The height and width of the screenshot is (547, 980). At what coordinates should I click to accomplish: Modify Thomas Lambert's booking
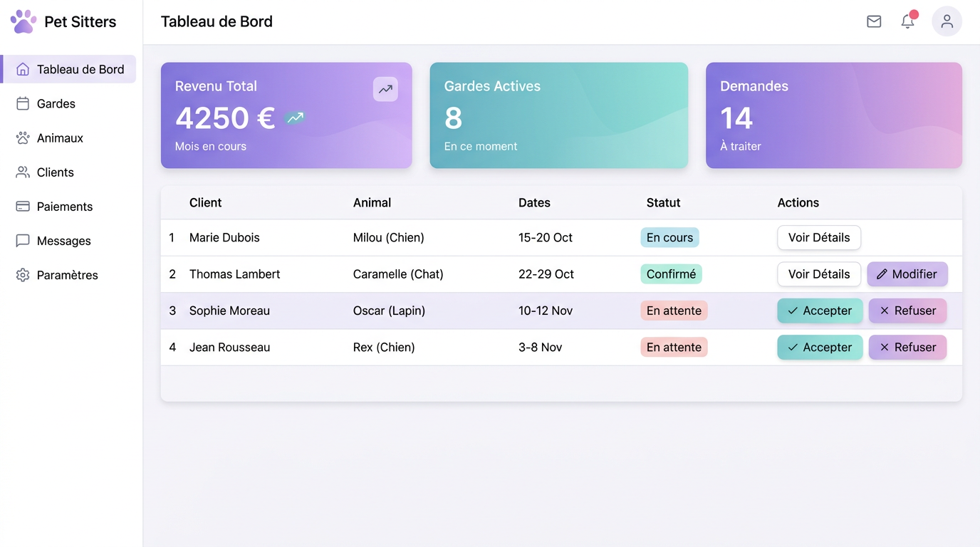pyautogui.click(x=907, y=273)
